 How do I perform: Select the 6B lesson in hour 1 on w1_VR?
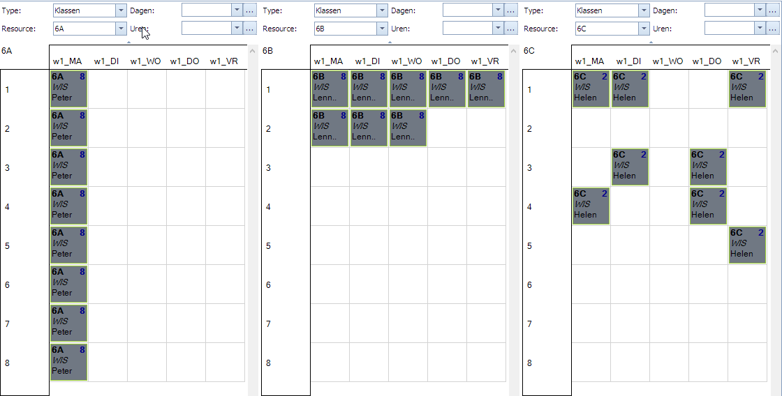click(486, 89)
